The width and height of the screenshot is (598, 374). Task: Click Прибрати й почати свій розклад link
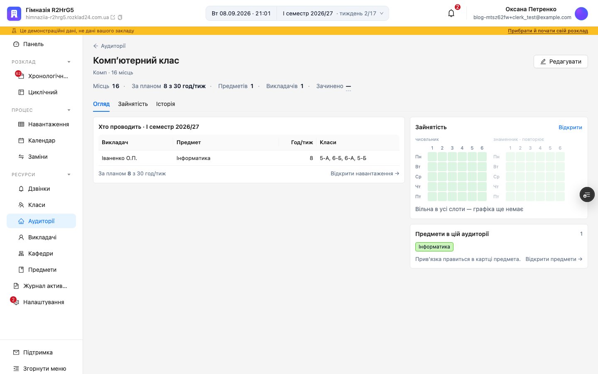point(548,31)
